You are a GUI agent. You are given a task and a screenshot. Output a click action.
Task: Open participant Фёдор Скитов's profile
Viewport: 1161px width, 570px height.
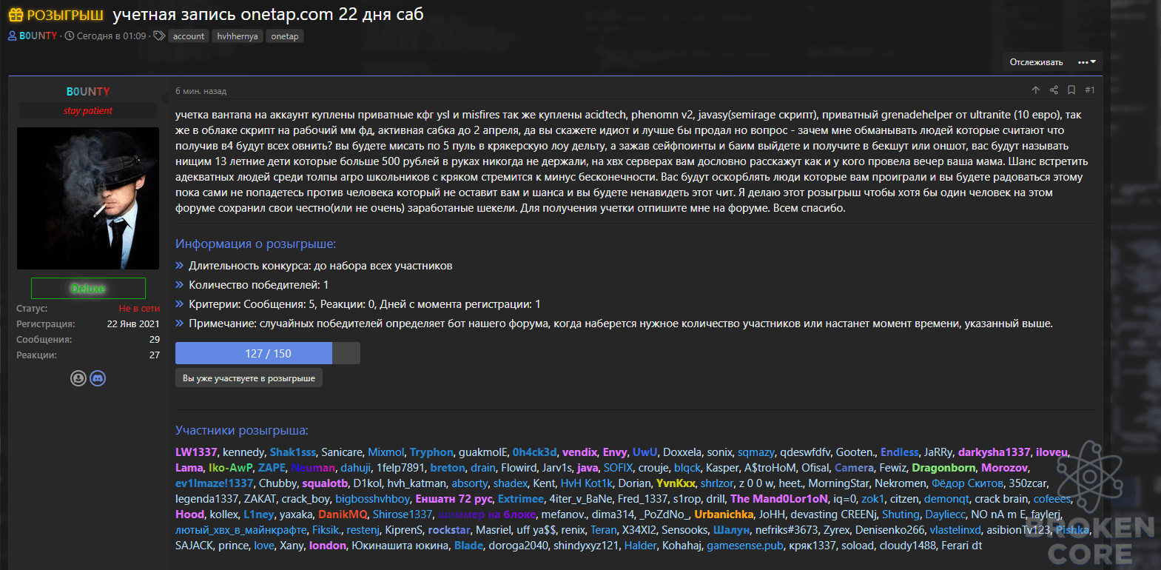coord(967,483)
